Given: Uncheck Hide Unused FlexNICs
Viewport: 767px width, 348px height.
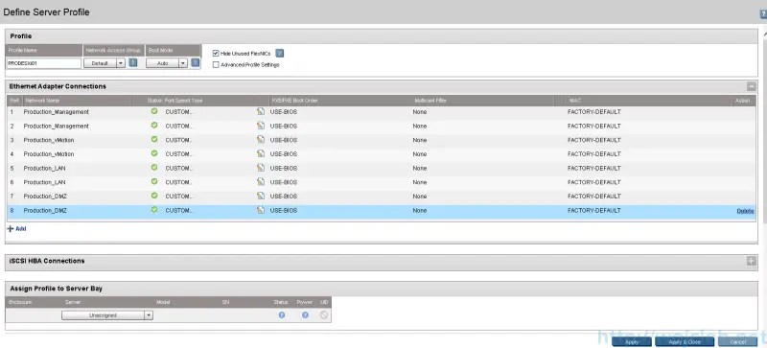Looking at the screenshot, I should 216,54.
